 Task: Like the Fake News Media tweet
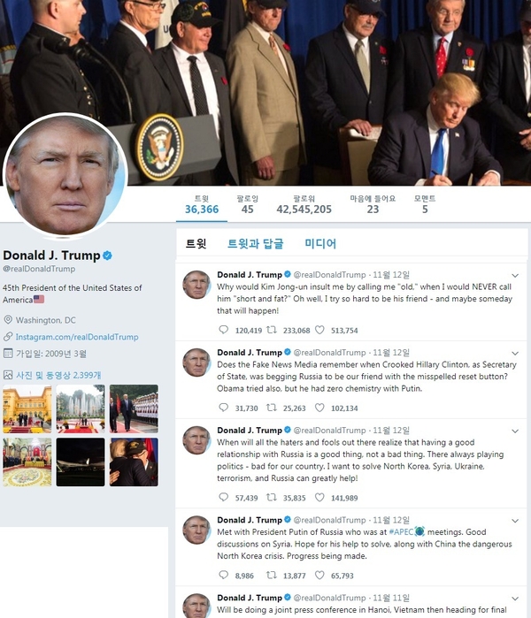pyautogui.click(x=319, y=408)
